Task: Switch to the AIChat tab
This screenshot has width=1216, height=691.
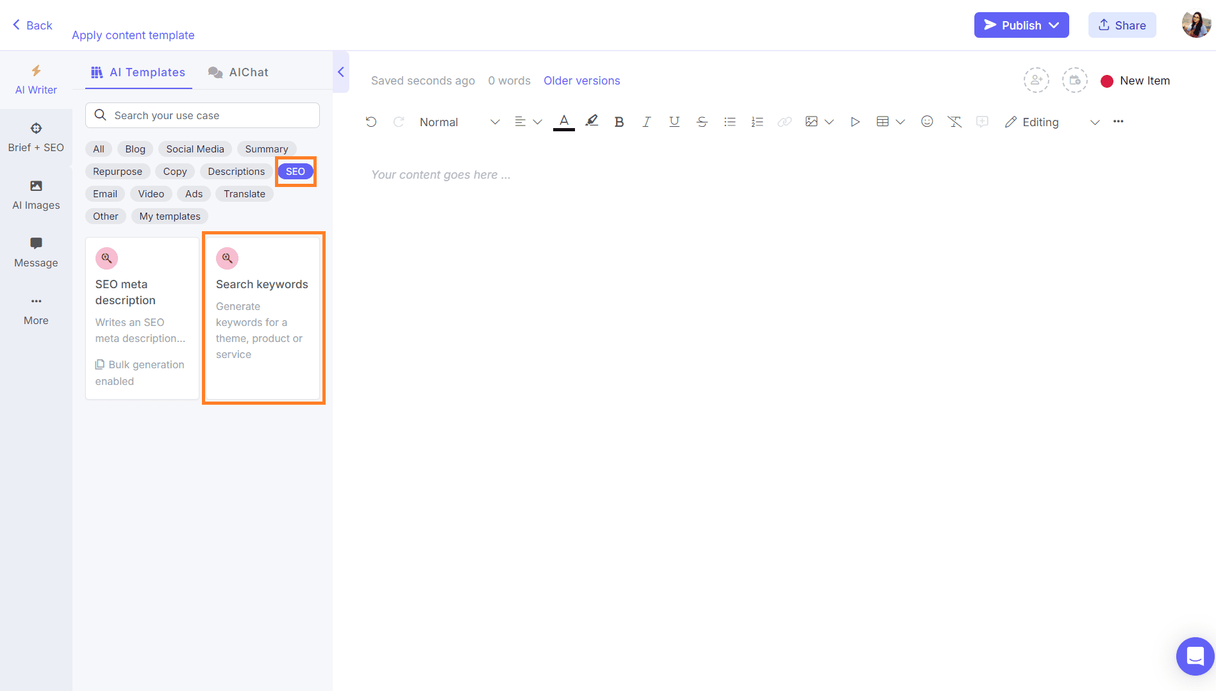Action: click(238, 72)
